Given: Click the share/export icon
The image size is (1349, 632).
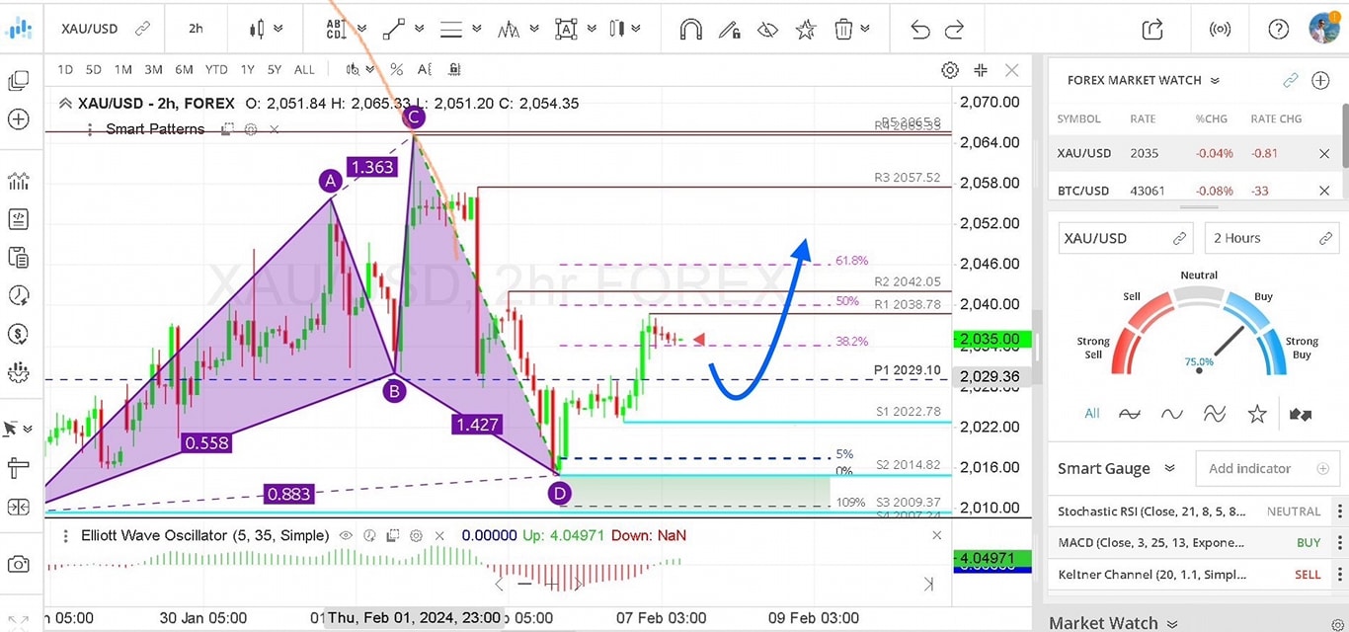Looking at the screenshot, I should [x=1152, y=29].
